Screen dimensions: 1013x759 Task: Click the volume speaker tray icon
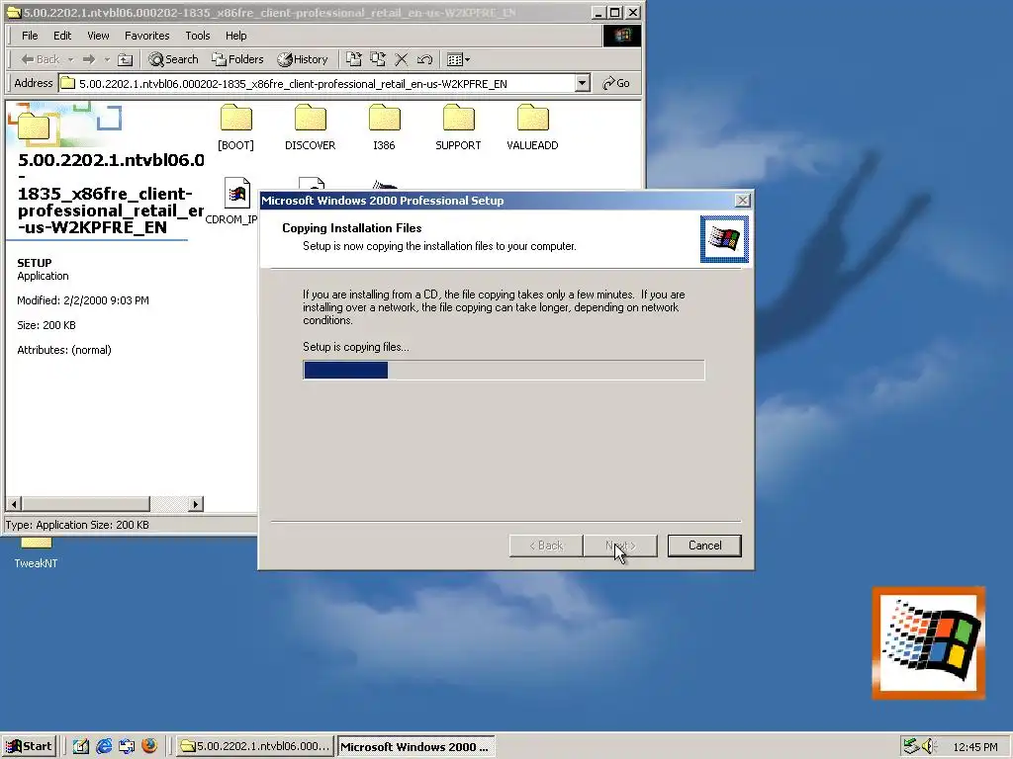pos(930,747)
